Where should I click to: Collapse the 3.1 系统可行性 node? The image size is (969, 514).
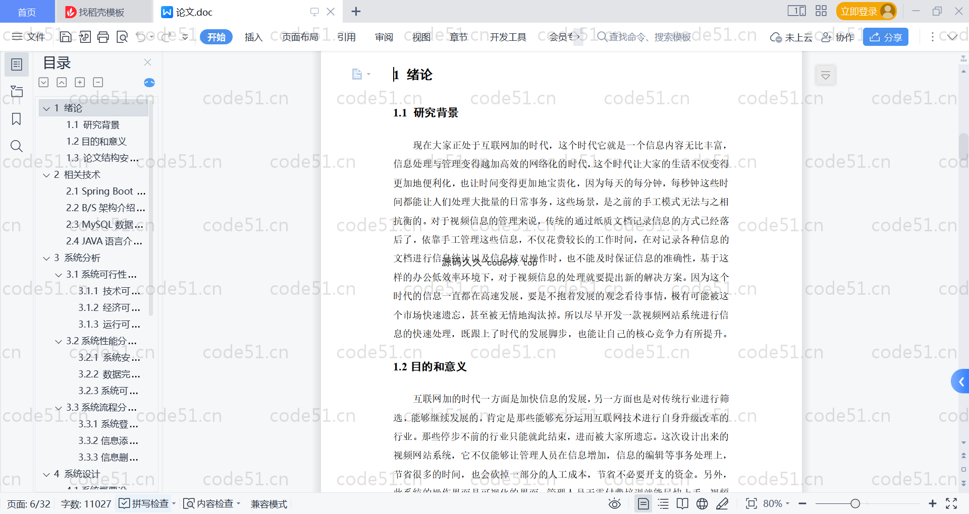coord(59,275)
